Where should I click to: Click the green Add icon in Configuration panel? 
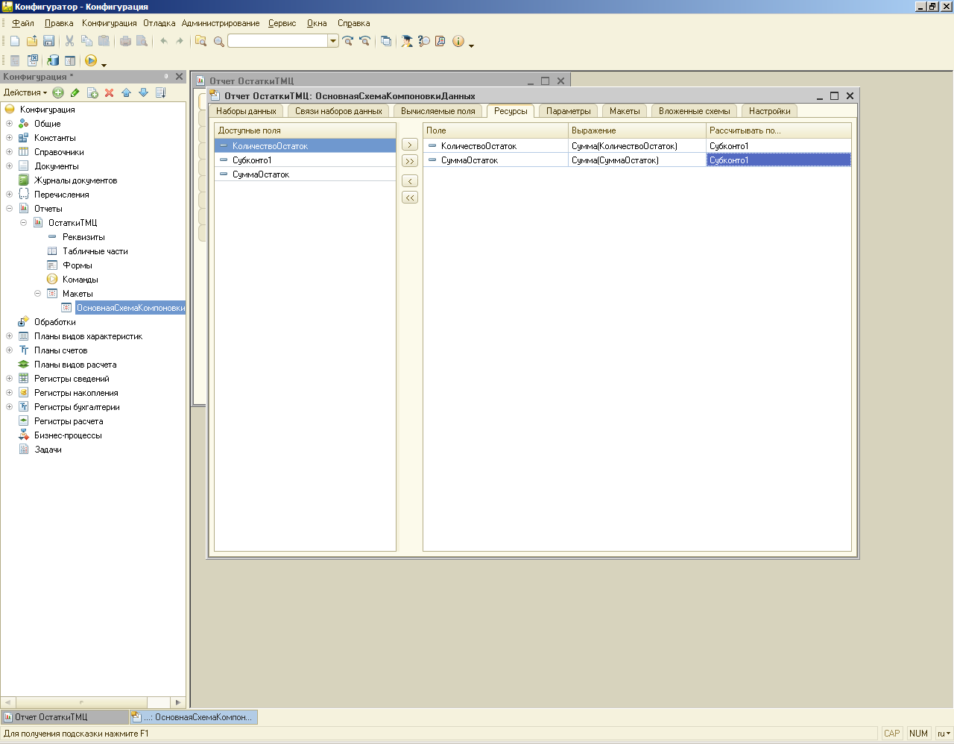point(58,92)
